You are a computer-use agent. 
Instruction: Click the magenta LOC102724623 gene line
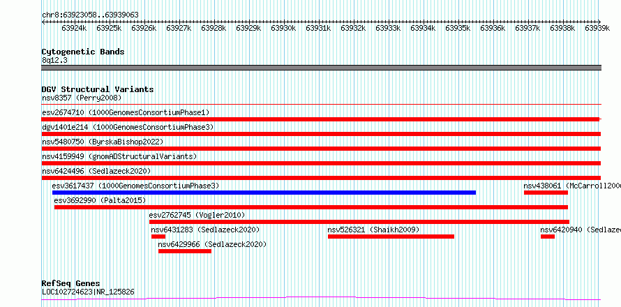click(x=321, y=299)
